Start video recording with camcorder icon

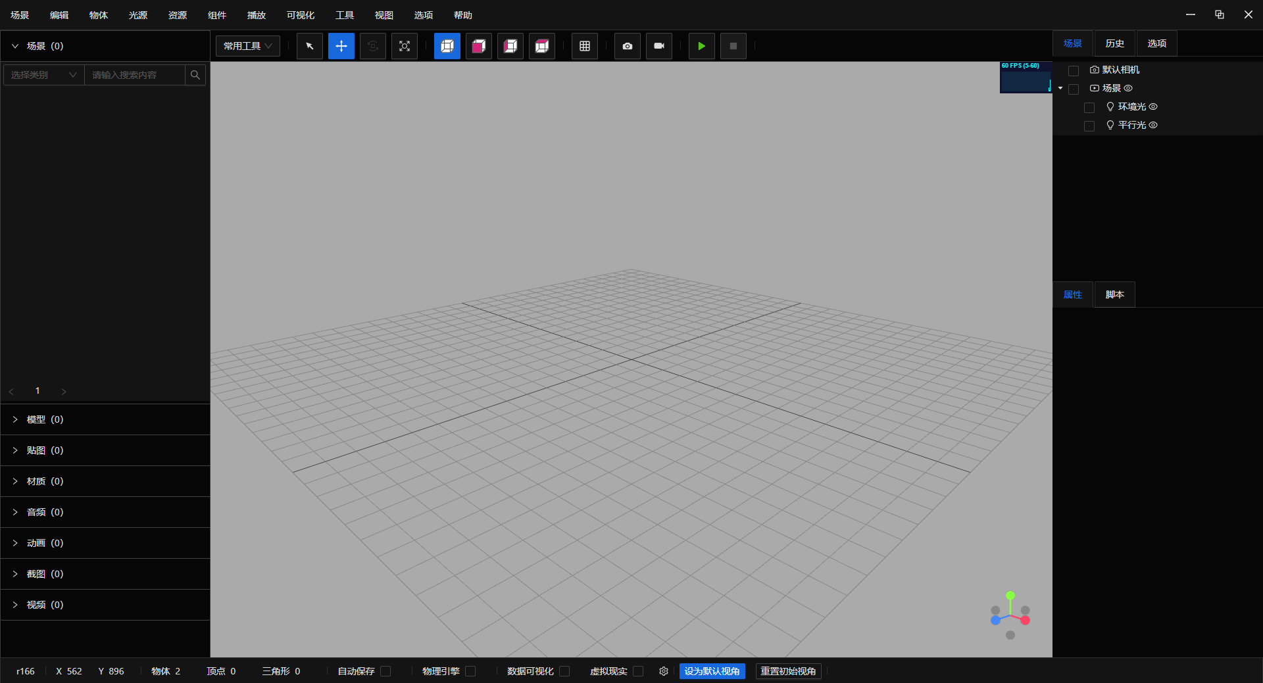658,46
